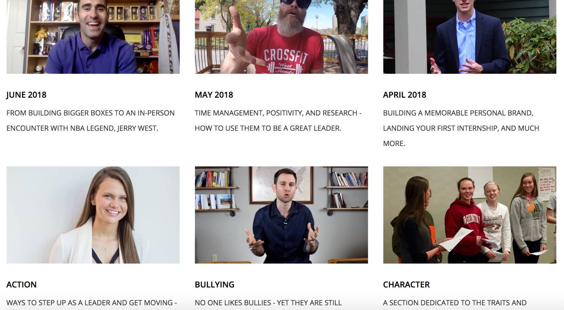Open the April 2018 video thumbnail
The height and width of the screenshot is (310, 564).
(470, 37)
